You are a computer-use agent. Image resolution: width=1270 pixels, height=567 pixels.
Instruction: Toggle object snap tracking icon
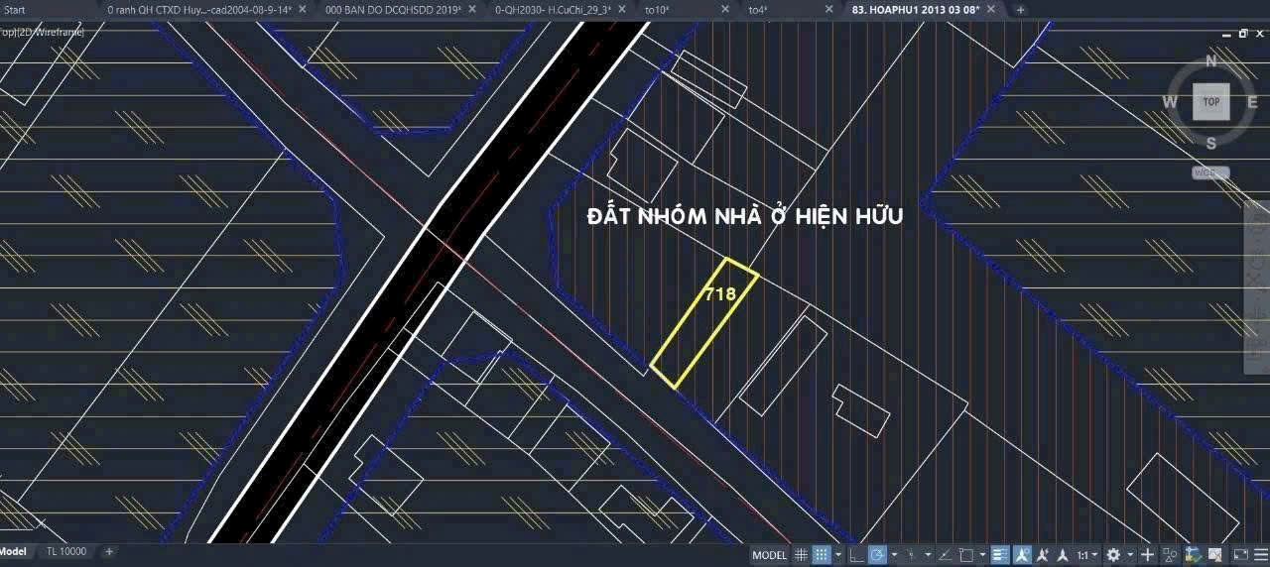pyautogui.click(x=944, y=555)
